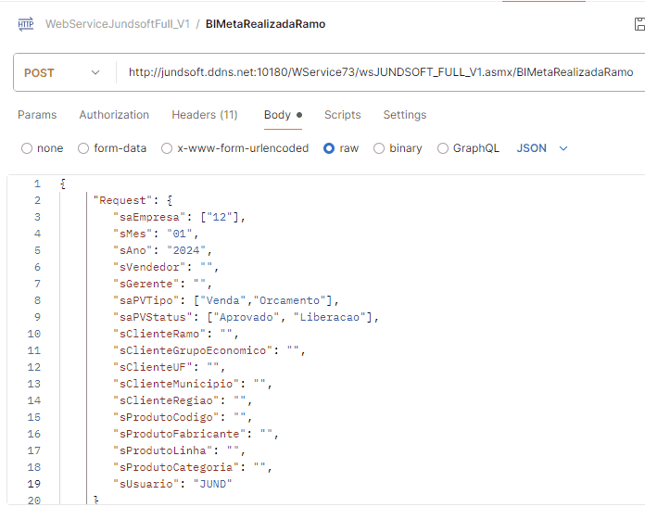Image resolution: width=645 pixels, height=507 pixels.
Task: Open the POST method dropdown
Action: [62, 72]
